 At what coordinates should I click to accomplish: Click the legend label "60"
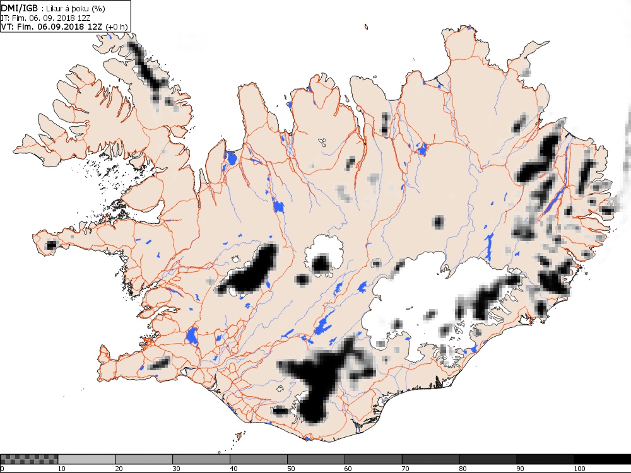(348, 469)
